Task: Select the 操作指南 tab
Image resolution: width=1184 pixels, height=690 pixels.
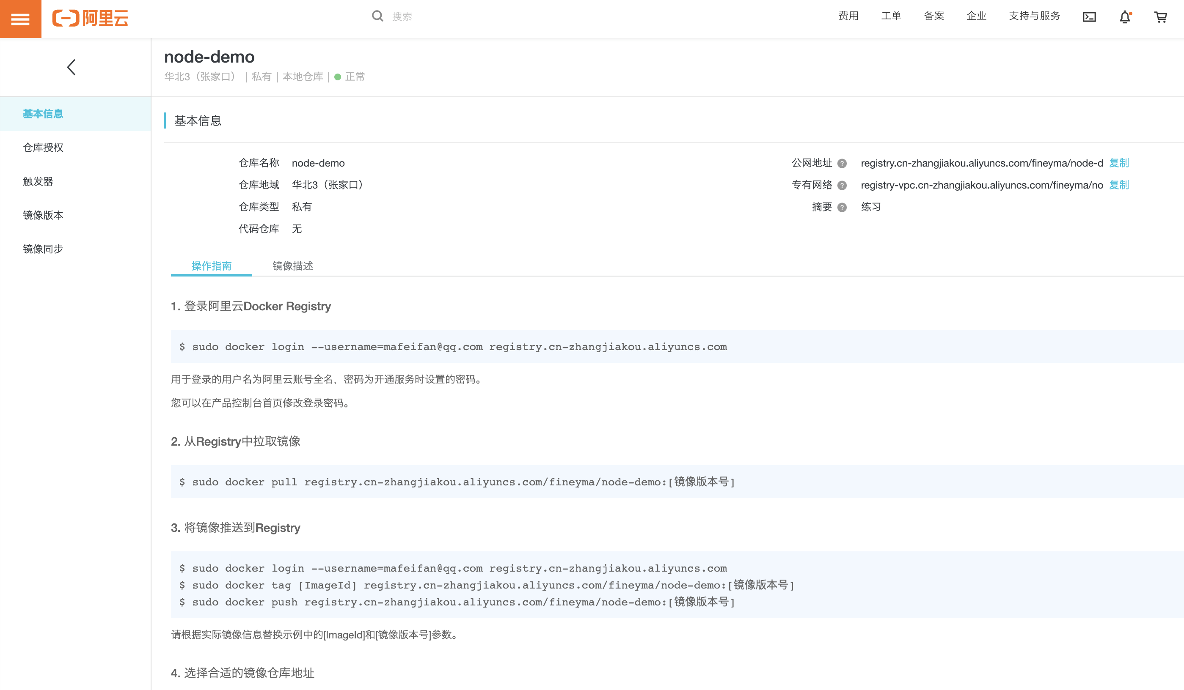Action: pos(212,266)
